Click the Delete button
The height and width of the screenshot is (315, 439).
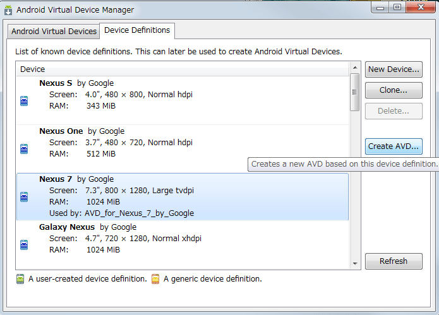[x=394, y=111]
